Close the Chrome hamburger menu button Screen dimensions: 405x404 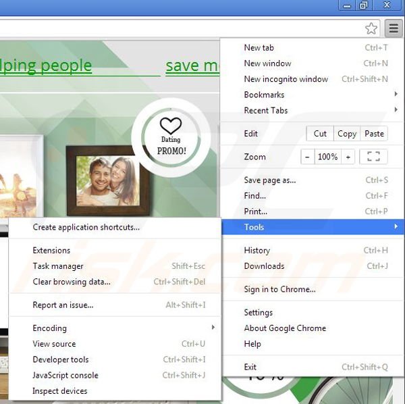(394, 28)
